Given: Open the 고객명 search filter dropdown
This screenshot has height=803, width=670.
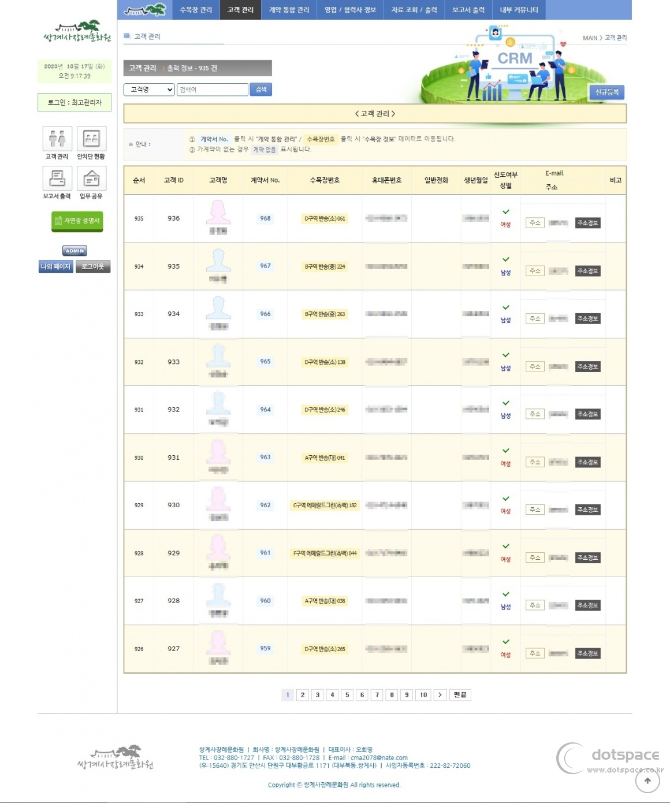Looking at the screenshot, I should tap(148, 90).
